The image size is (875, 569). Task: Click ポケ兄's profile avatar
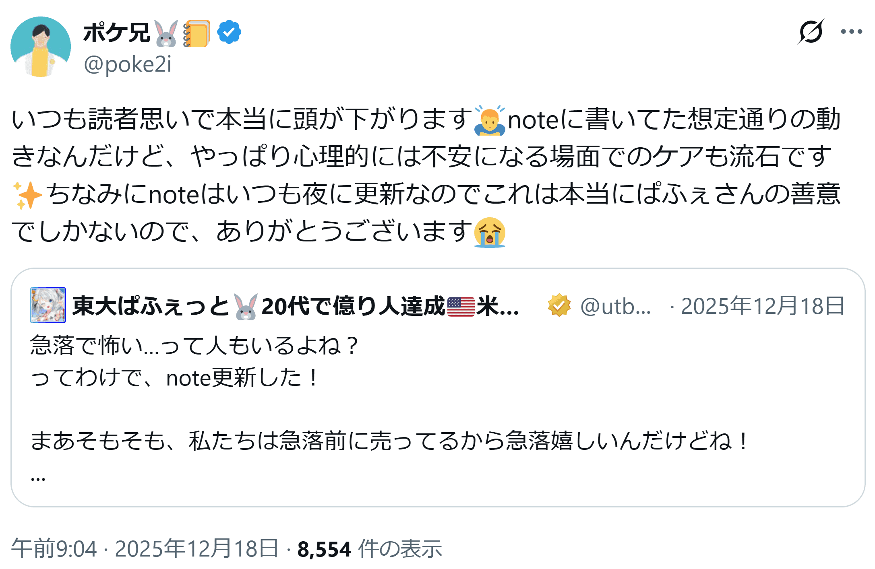point(41,47)
